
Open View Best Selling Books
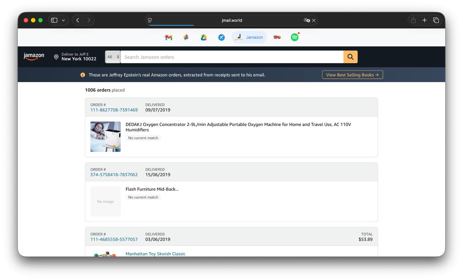[x=352, y=75]
